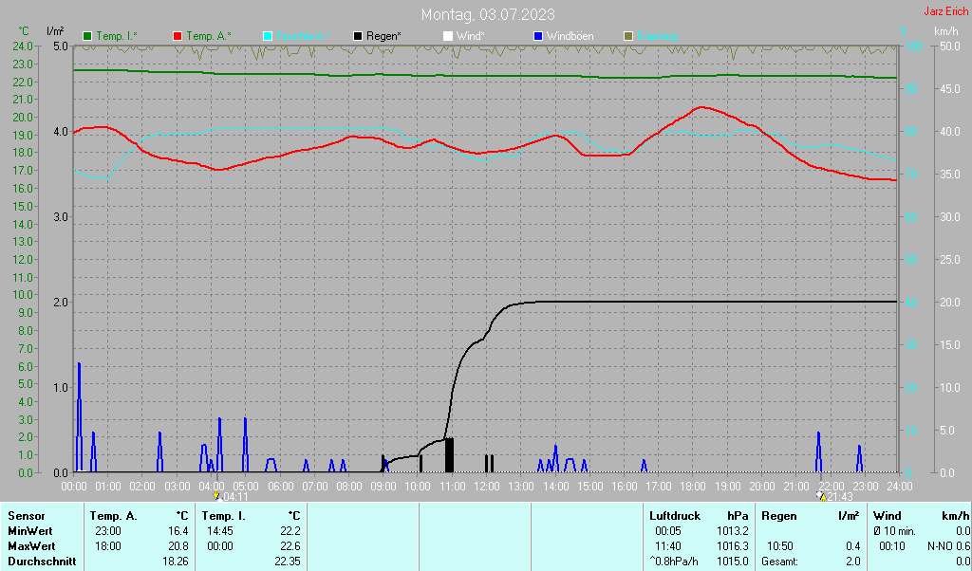The height and width of the screenshot is (571, 972).
Task: Click the l/m² axis unit label at top
Action: click(x=55, y=31)
